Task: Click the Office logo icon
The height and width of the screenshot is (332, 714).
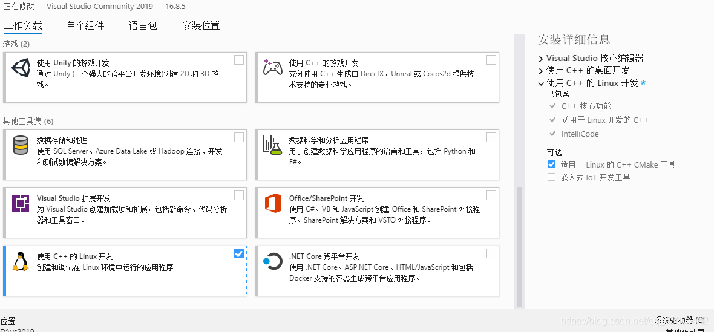Action: coord(273,203)
